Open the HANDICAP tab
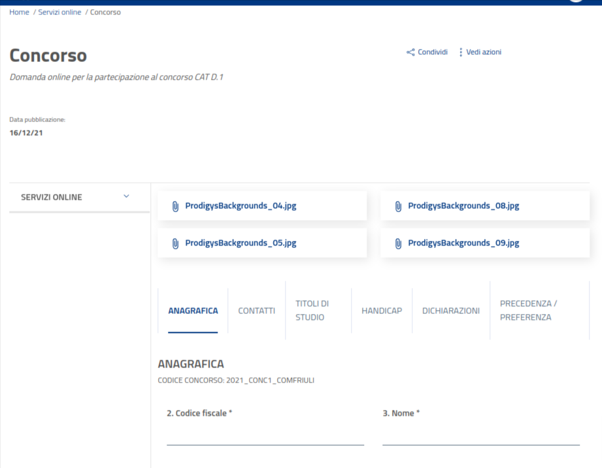This screenshot has width=602, height=468. 382,311
